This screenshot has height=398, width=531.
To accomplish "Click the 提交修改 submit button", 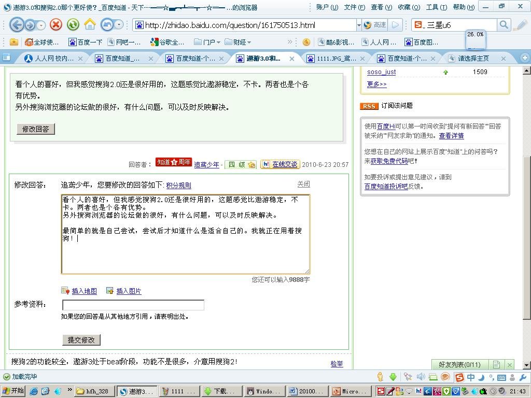I will [x=81, y=340].
